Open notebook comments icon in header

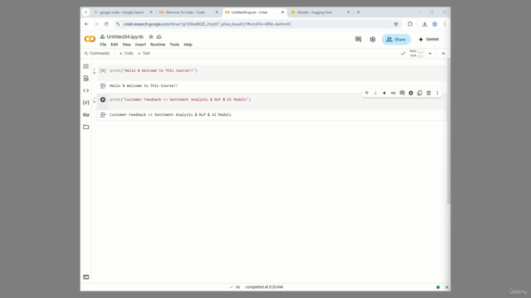(x=358, y=39)
